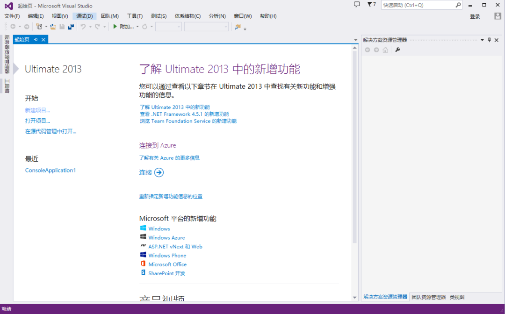The height and width of the screenshot is (314, 505).
Task: Click the 打开项目... link
Action: pos(37,121)
